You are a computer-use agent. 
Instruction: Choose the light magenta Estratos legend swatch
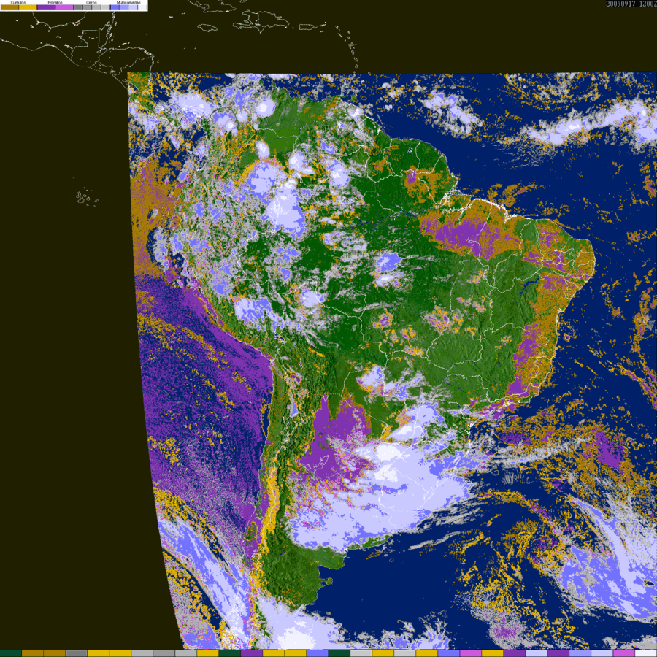tap(64, 7)
